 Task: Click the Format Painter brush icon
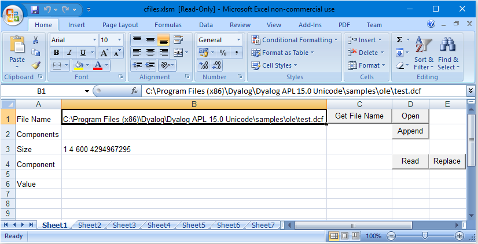pos(36,65)
